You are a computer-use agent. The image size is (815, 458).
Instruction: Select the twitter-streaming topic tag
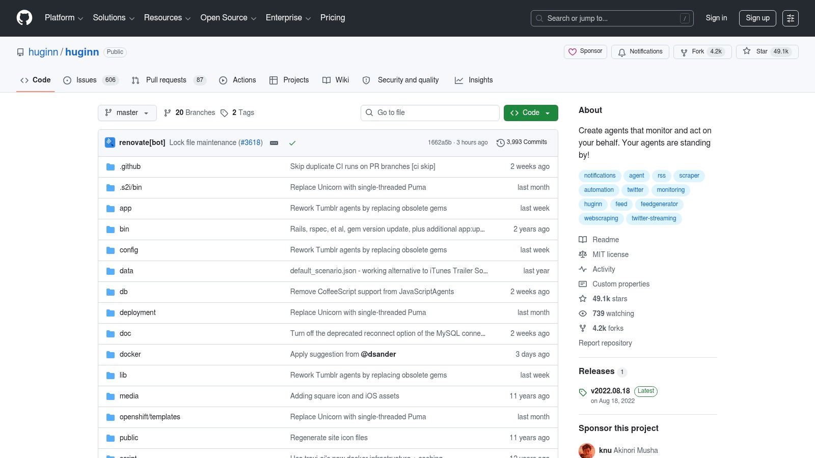tap(654, 218)
